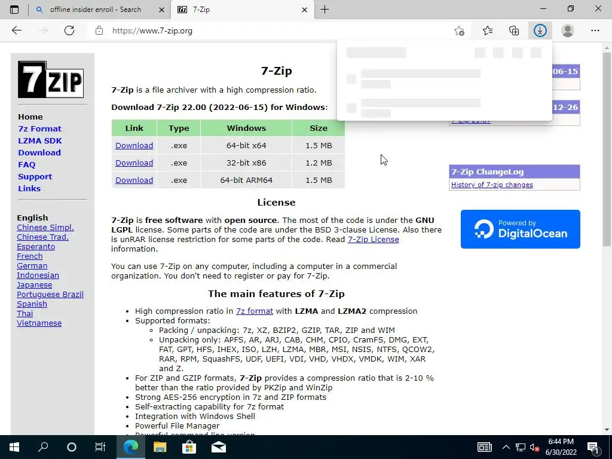Viewport: 612px width, 459px height.
Task: Switch language to Esperanto
Action: click(x=36, y=247)
